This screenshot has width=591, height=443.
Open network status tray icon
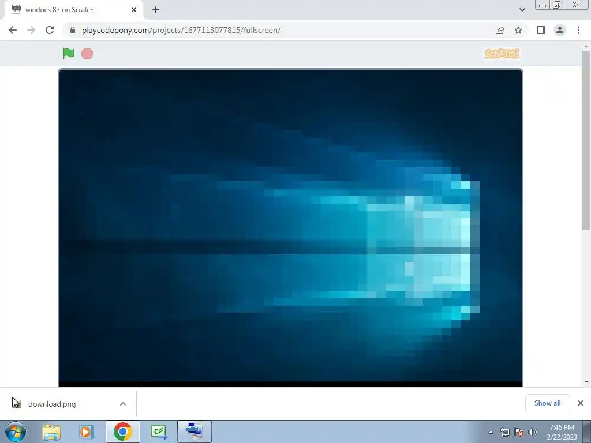tap(504, 432)
